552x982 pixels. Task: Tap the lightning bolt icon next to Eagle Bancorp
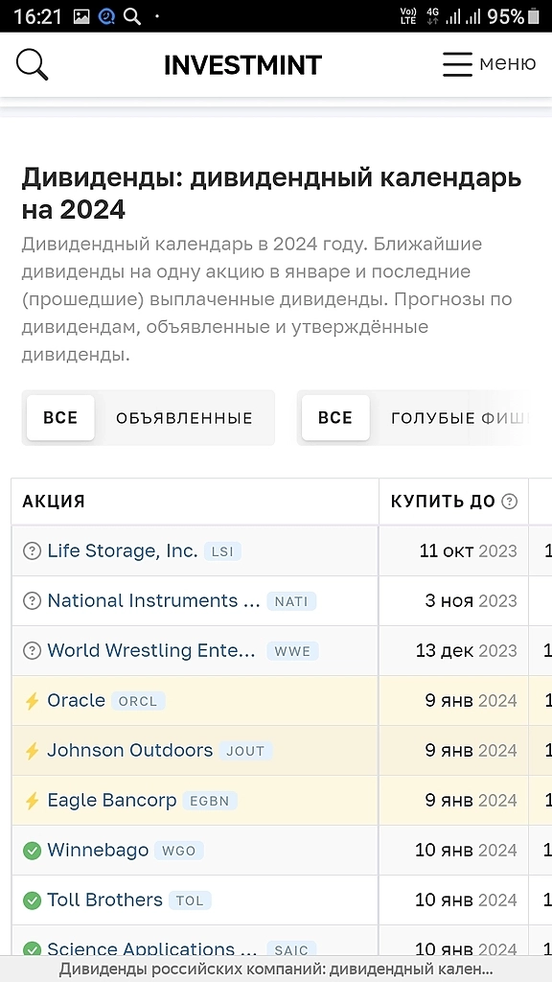[33, 800]
